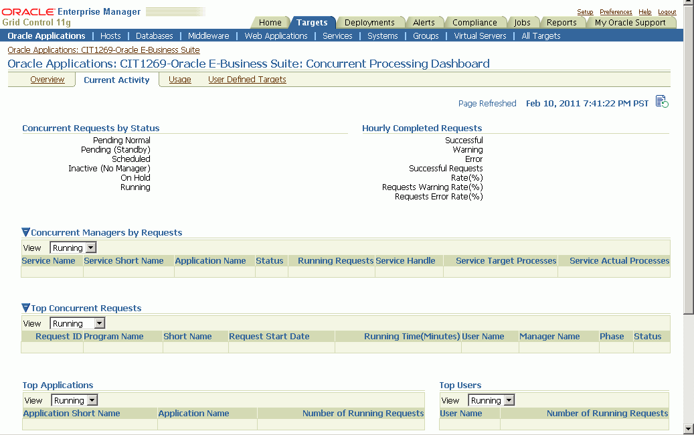
Task: Click the Requests Error Rate(%) label
Action: (438, 197)
